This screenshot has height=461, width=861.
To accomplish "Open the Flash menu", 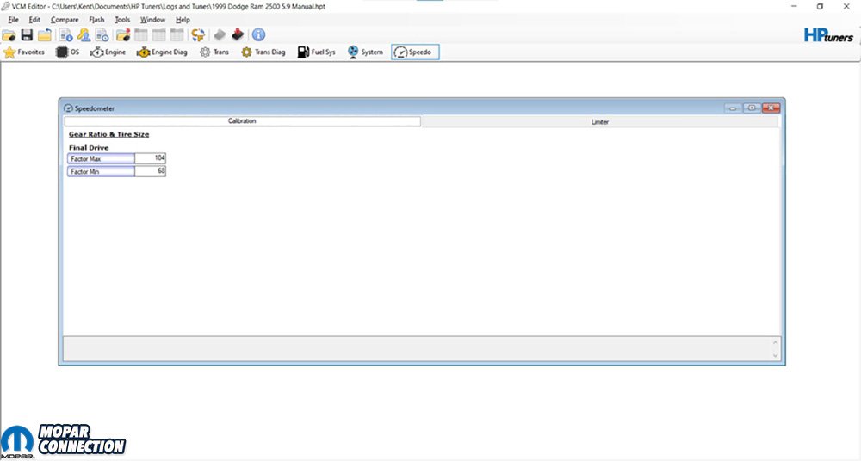I will pos(96,19).
